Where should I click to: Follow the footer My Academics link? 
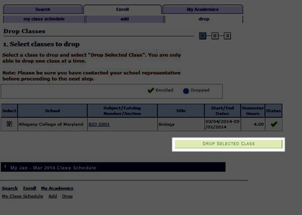coord(57,188)
